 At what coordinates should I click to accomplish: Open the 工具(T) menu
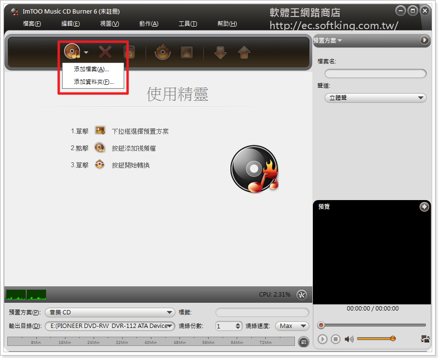pyautogui.click(x=188, y=24)
